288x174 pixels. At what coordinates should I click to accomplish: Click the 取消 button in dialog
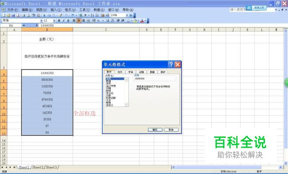click(171, 130)
